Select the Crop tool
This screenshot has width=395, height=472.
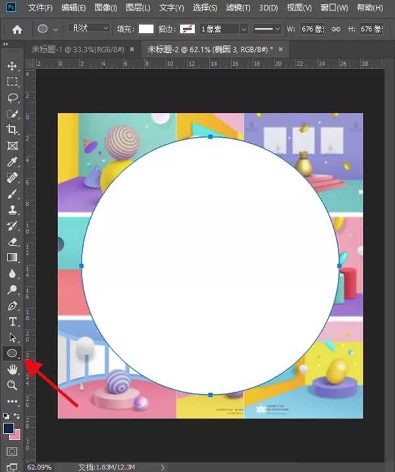(12, 130)
